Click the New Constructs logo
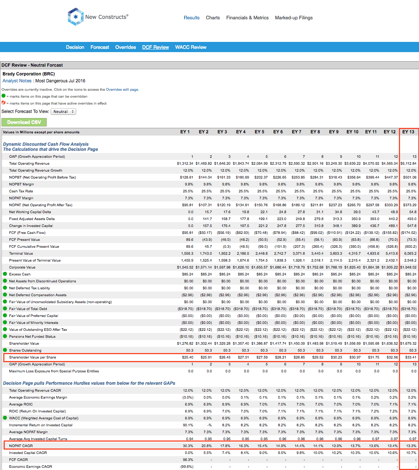 (98, 17)
